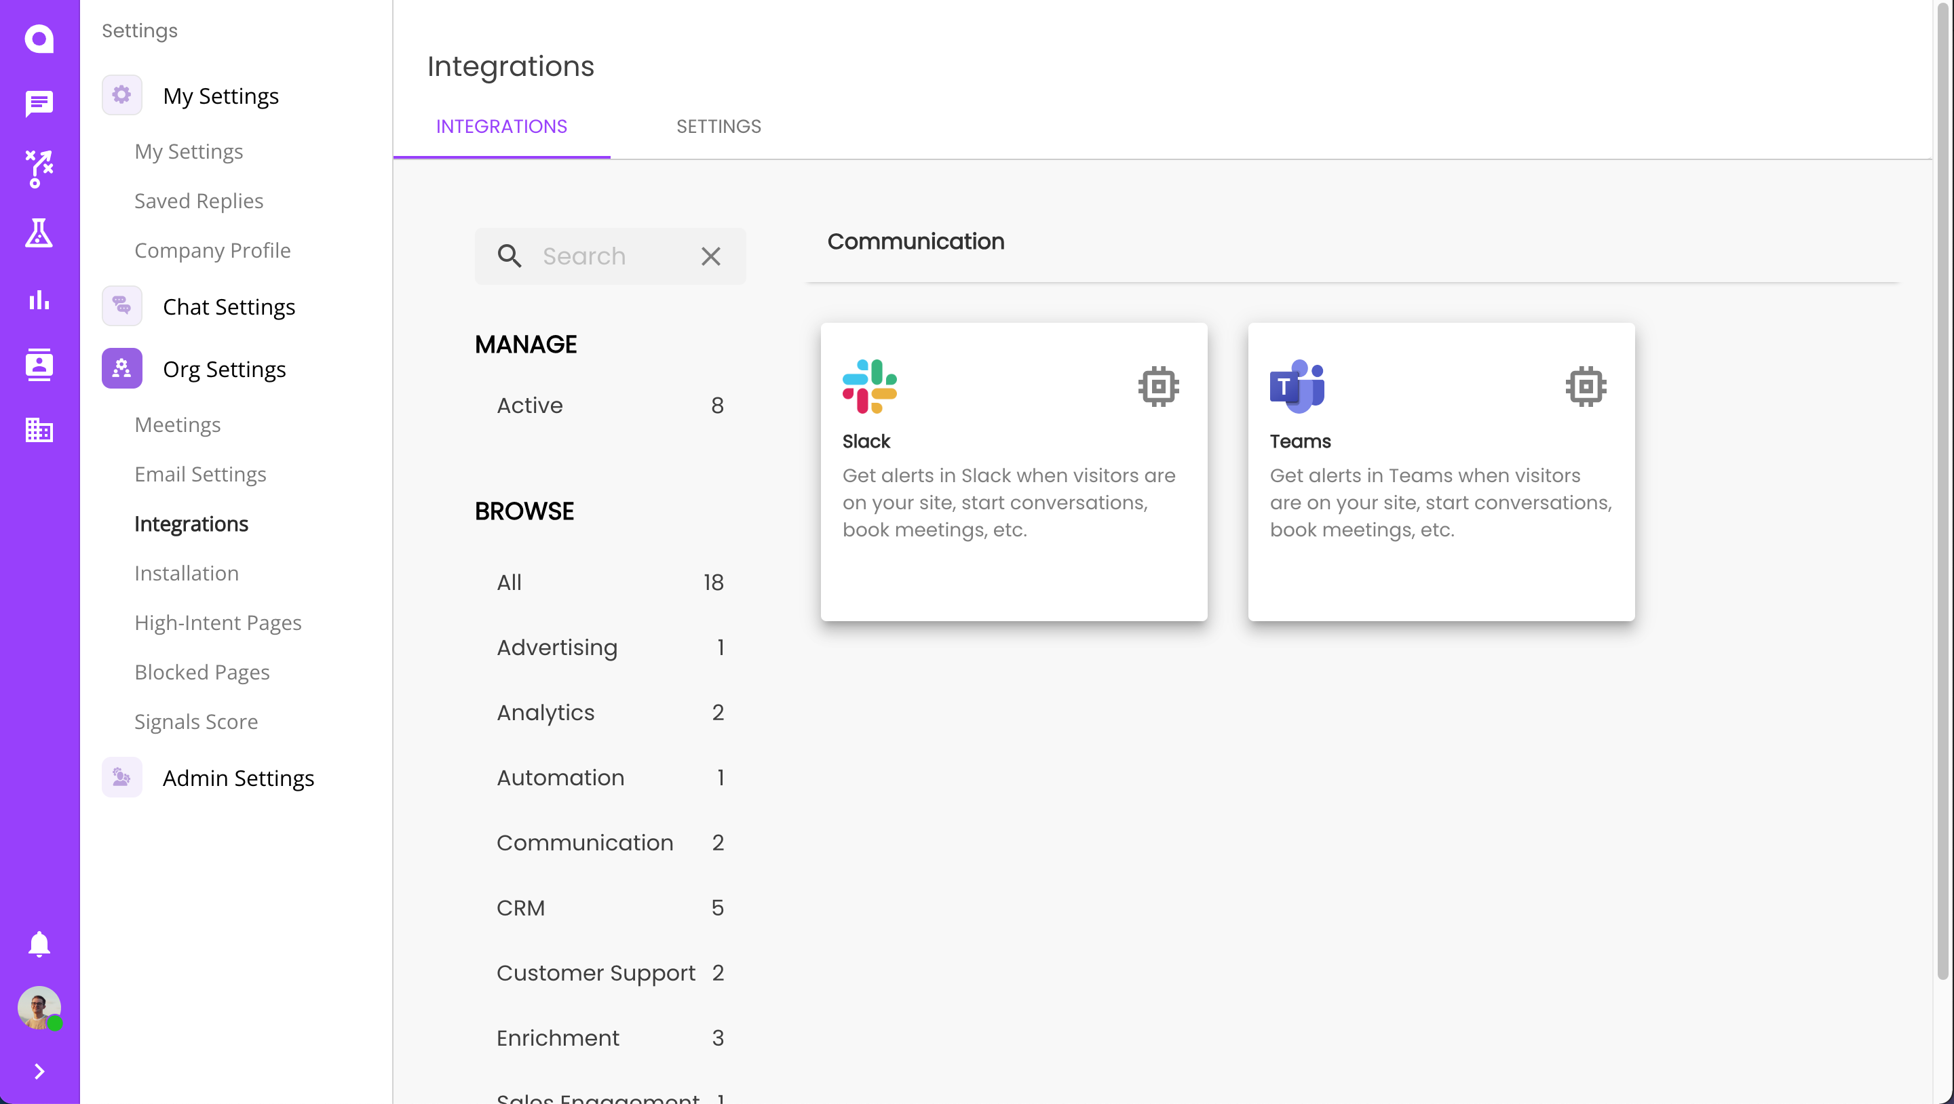Expand the Chat Settings section
The image size is (1954, 1104).
pos(229,307)
